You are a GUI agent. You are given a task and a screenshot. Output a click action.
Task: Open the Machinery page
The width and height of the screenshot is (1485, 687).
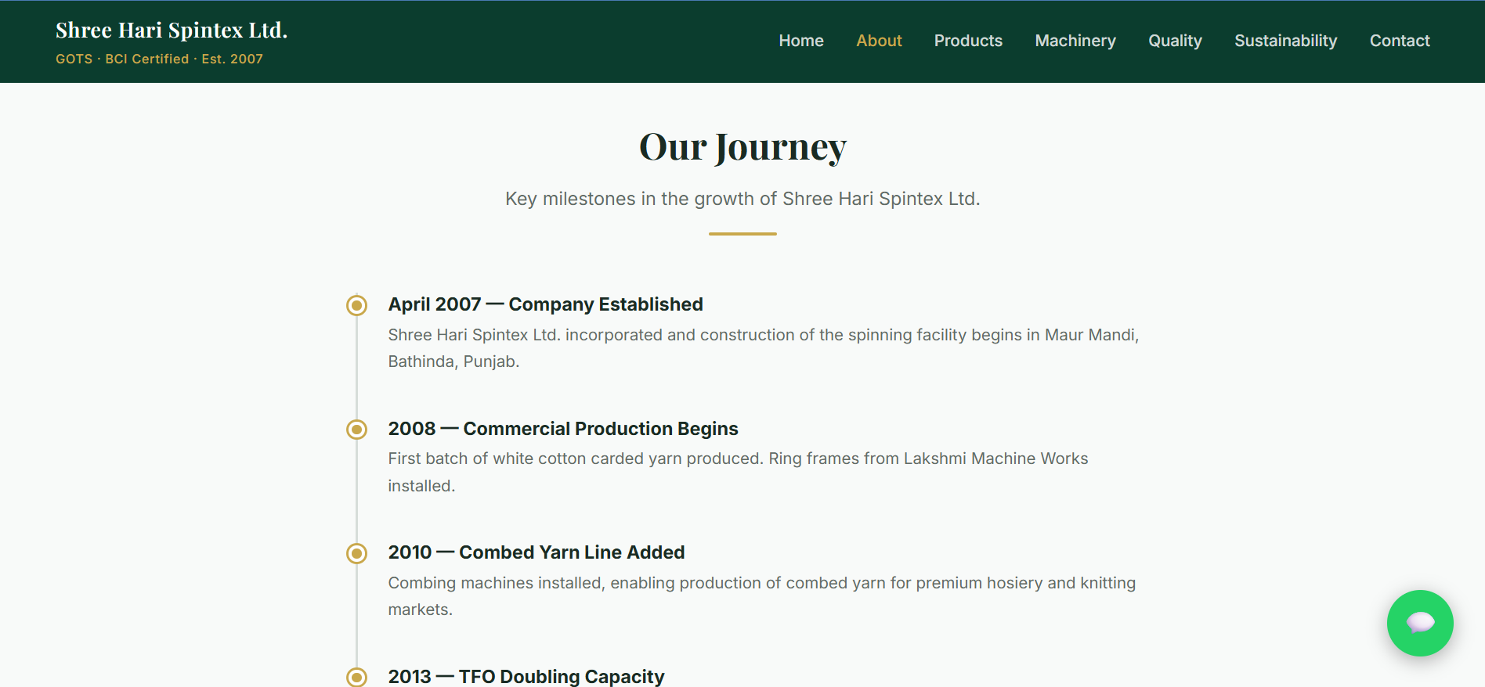(1075, 41)
